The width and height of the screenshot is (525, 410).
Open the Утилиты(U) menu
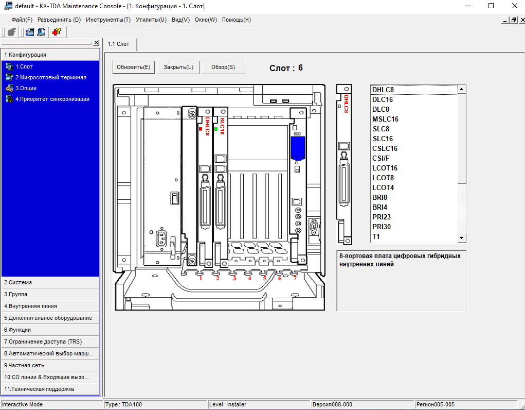coord(151,20)
